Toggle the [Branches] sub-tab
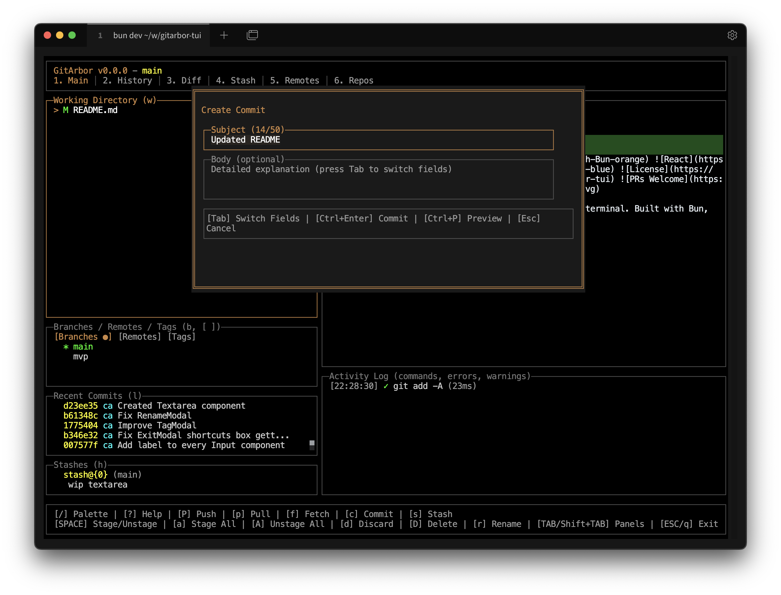Viewport: 781px width, 595px height. tap(83, 337)
